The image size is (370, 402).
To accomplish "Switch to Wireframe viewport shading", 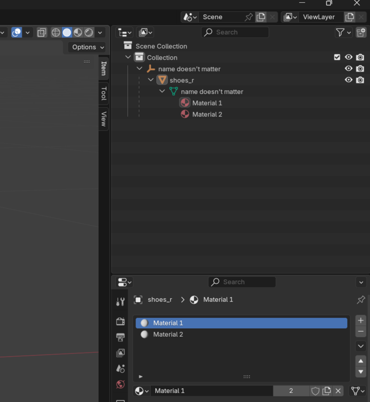I will 56,32.
